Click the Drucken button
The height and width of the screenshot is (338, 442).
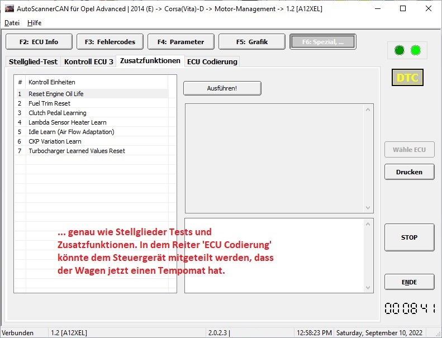(409, 172)
